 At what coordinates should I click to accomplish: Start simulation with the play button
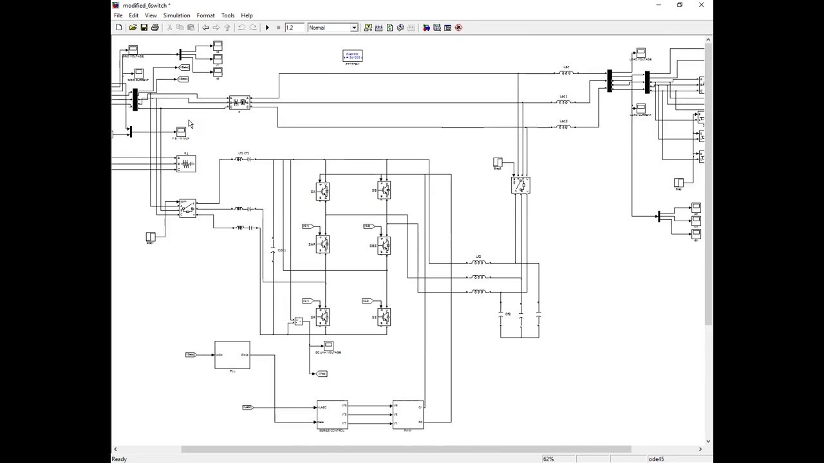click(267, 28)
